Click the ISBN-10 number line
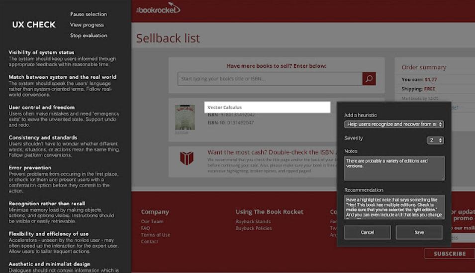 point(230,123)
